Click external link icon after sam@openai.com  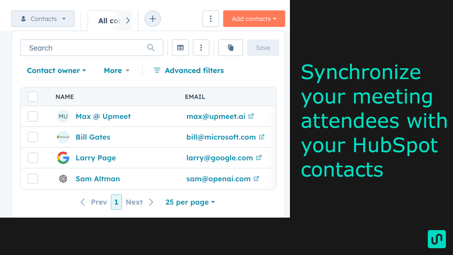[x=256, y=178]
